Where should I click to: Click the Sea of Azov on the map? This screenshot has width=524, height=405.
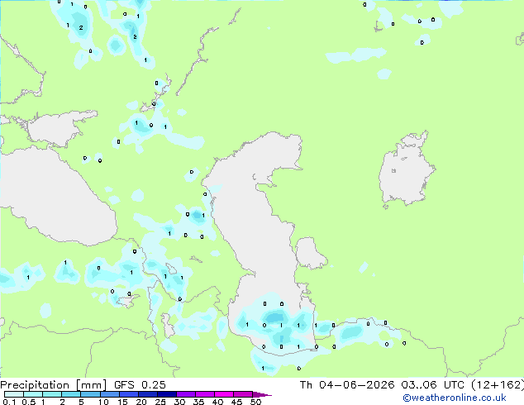[57, 129]
